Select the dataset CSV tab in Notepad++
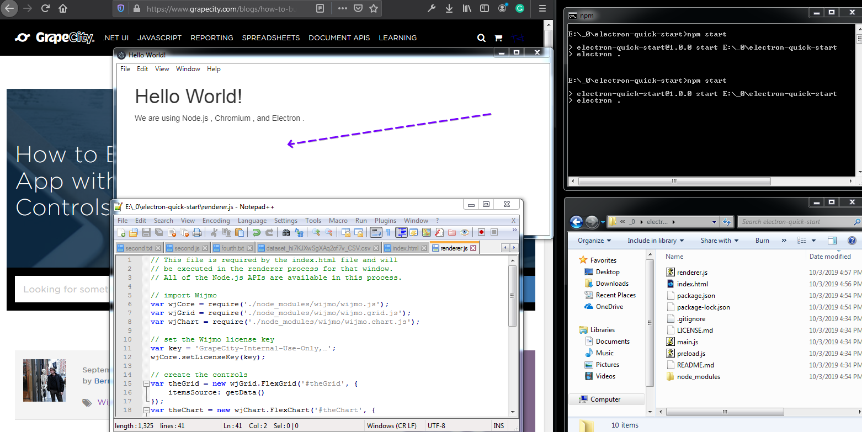 click(319, 248)
